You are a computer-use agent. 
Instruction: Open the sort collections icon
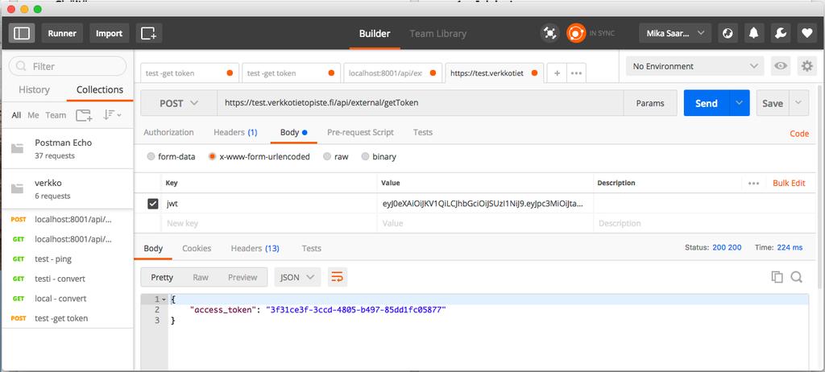click(111, 115)
